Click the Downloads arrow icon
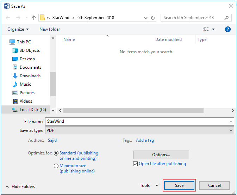This screenshot has height=195, width=237. [x=15, y=76]
